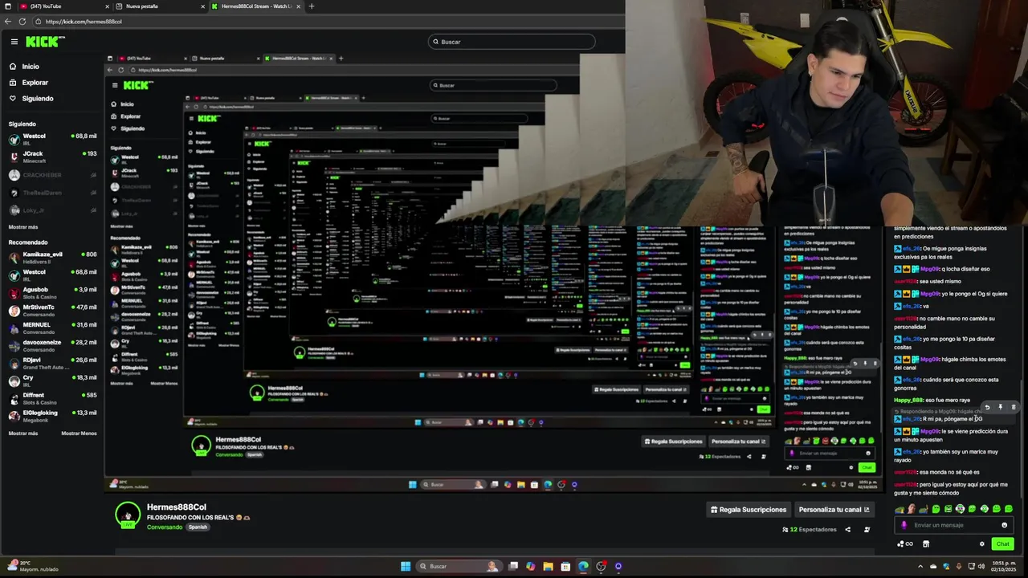The height and width of the screenshot is (578, 1028).
Task: Click the outermost Personaliza tu canal button
Action: (834, 510)
